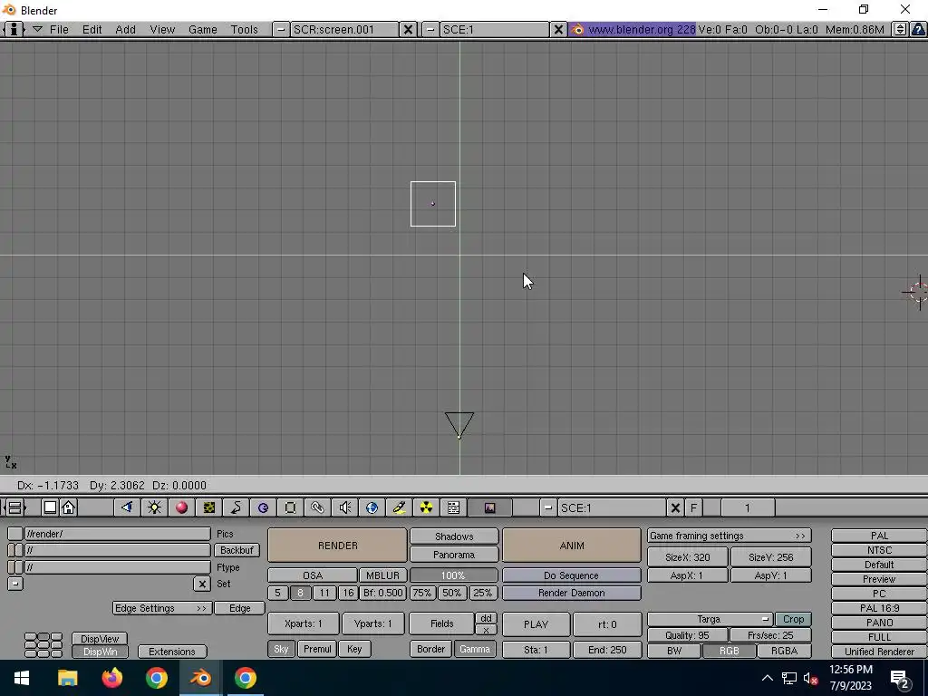
Task: Click the help icon at far top-right
Action: pyautogui.click(x=918, y=29)
